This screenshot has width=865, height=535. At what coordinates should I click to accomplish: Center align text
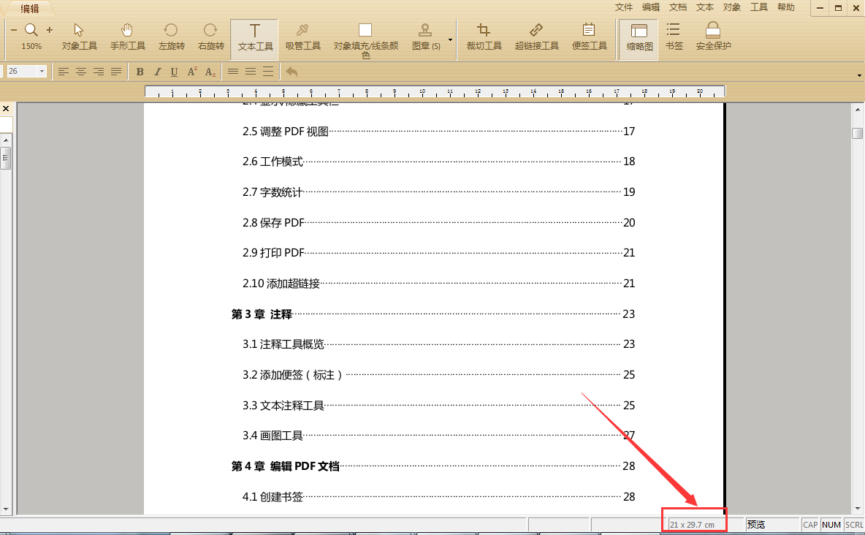click(x=81, y=72)
